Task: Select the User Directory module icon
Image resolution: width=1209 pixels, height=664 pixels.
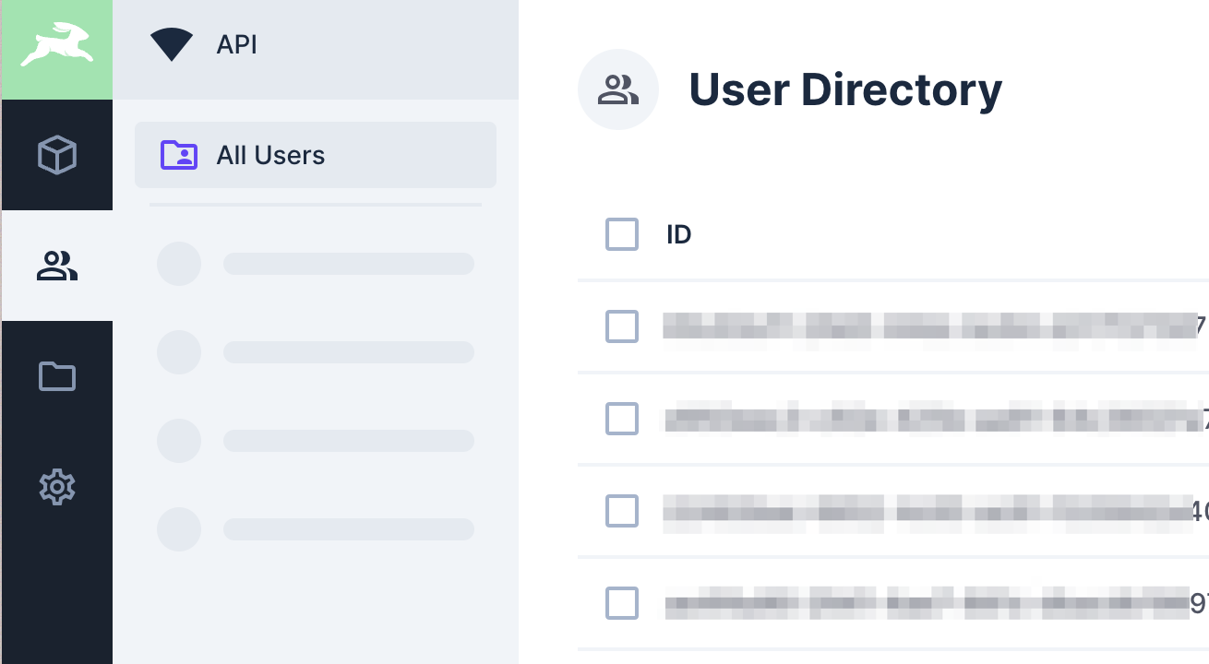Action: 56,266
